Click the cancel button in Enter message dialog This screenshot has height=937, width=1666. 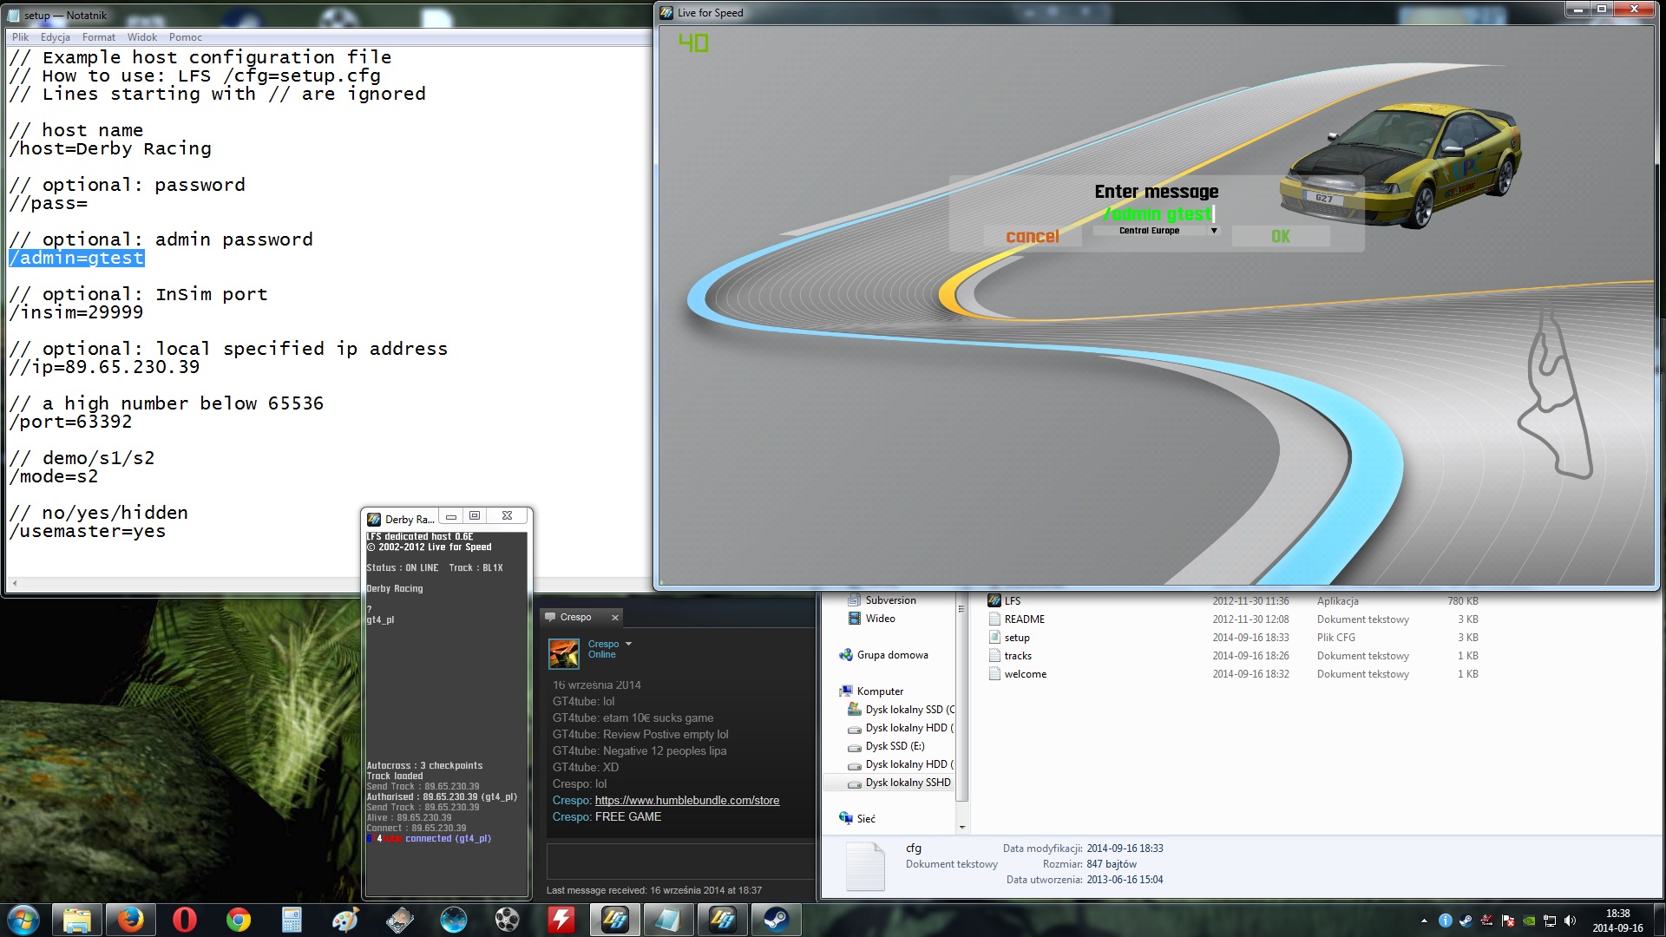coord(1033,237)
